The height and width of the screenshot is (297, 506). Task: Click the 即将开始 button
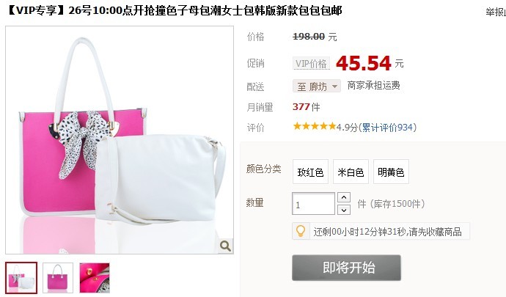tap(347, 268)
